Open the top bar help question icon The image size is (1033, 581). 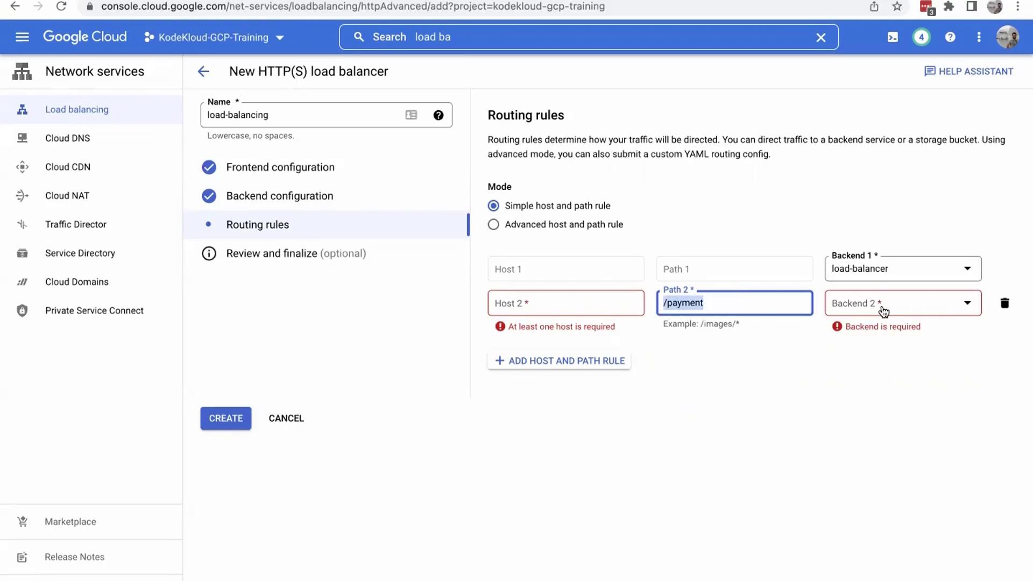pyautogui.click(x=950, y=37)
